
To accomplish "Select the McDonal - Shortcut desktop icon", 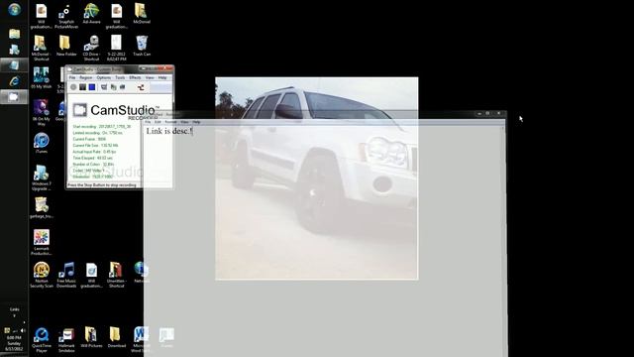I will click(x=41, y=49).
